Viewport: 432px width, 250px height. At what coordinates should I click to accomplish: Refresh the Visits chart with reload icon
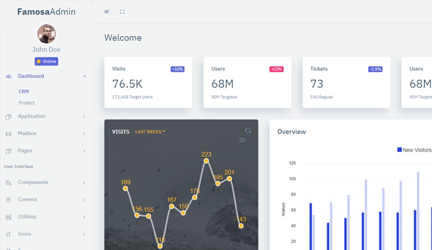(248, 131)
